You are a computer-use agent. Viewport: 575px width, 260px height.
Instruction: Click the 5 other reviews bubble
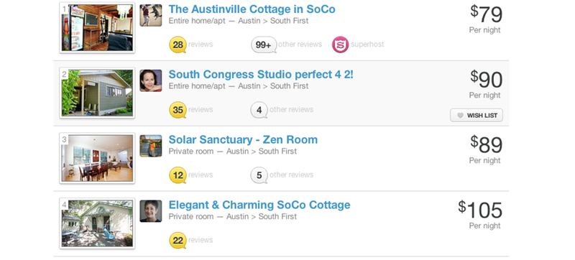click(259, 175)
